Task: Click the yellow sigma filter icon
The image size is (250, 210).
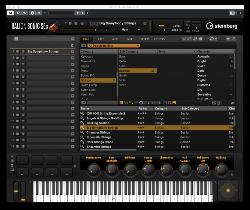Action: (x=174, y=103)
